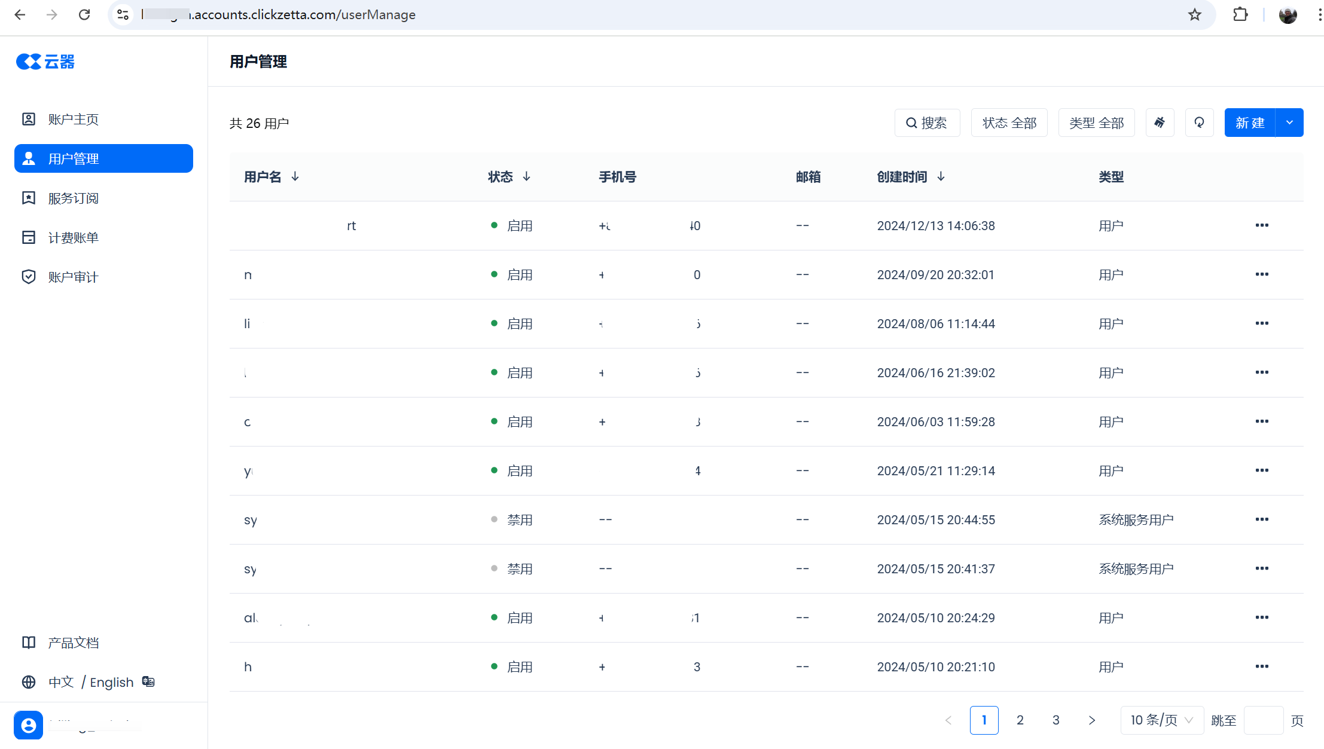Expand the dropdown arrow next to 新建

point(1289,123)
